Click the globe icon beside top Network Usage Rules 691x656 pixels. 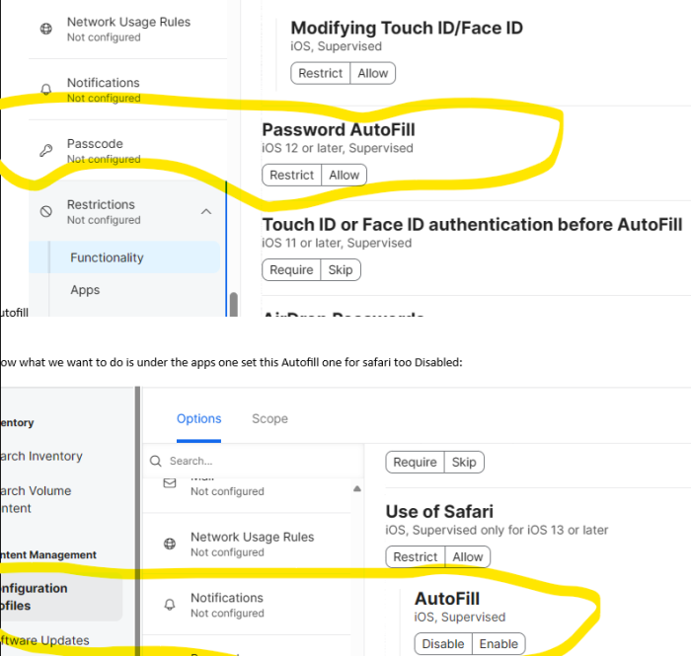[45, 29]
